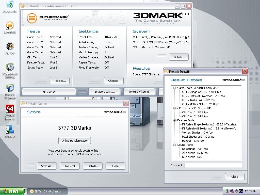
Task: Select GT2 - Battle of Proxycon row
Action: (203, 96)
